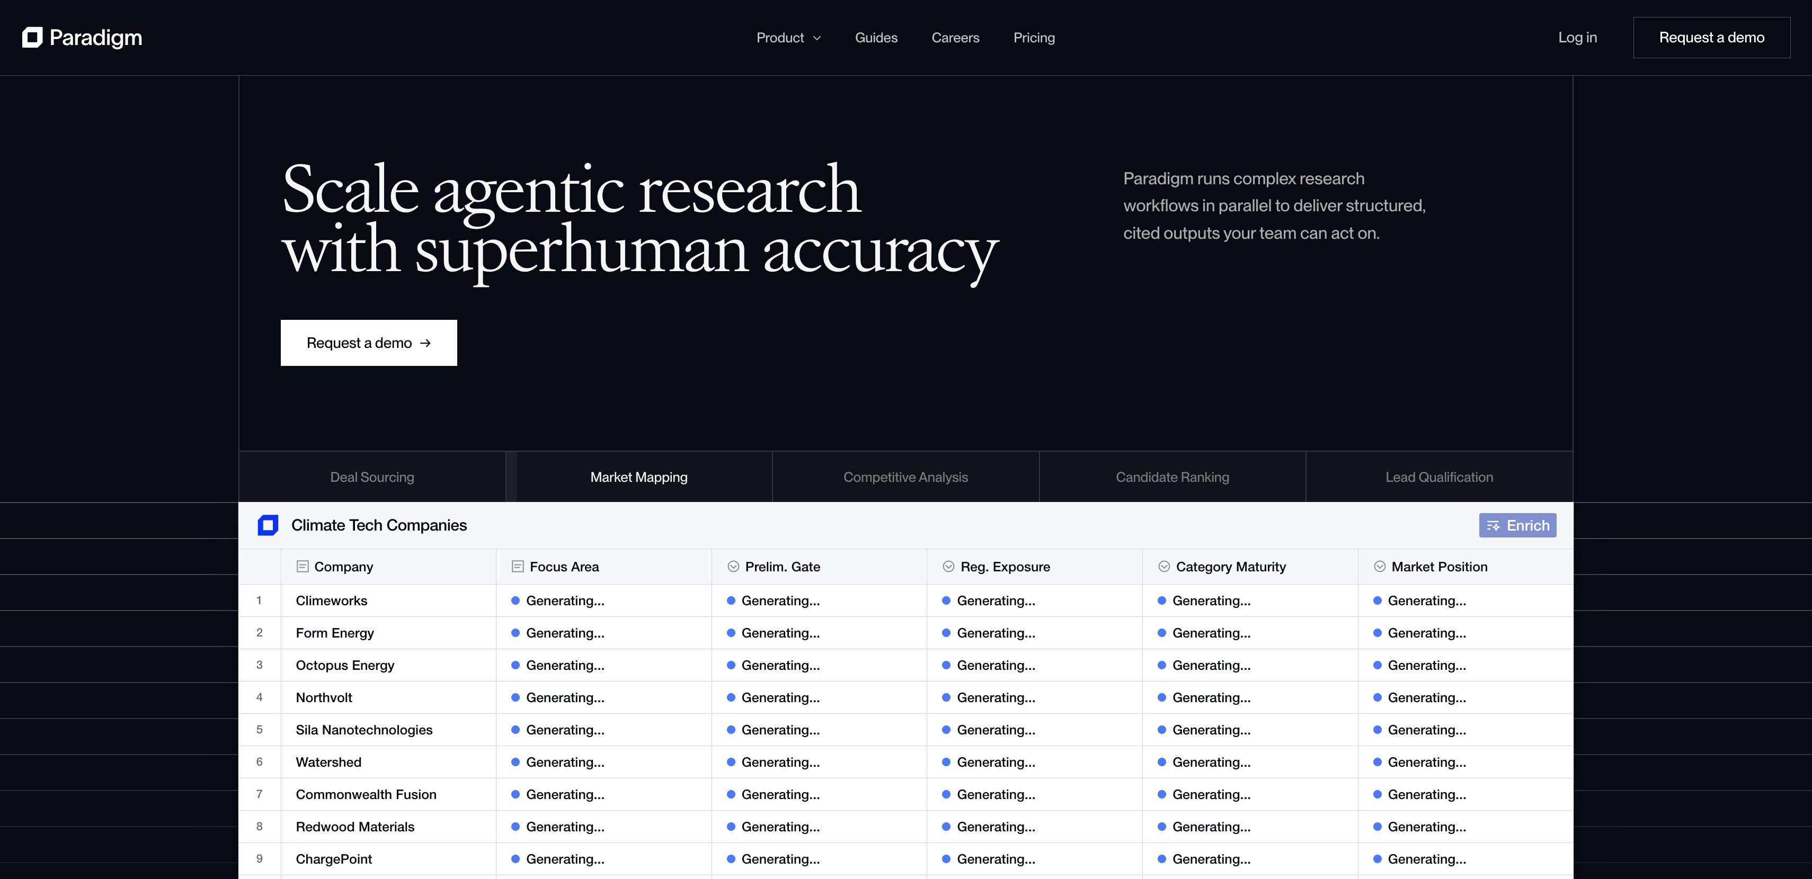This screenshot has width=1812, height=879.
Task: Click the Market Position cell for Sila Nanotechnologies
Action: pos(1465,730)
